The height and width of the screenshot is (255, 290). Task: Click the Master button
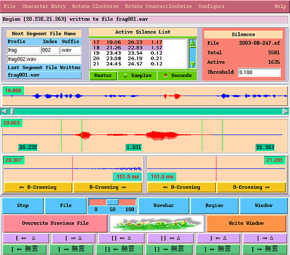click(x=103, y=75)
